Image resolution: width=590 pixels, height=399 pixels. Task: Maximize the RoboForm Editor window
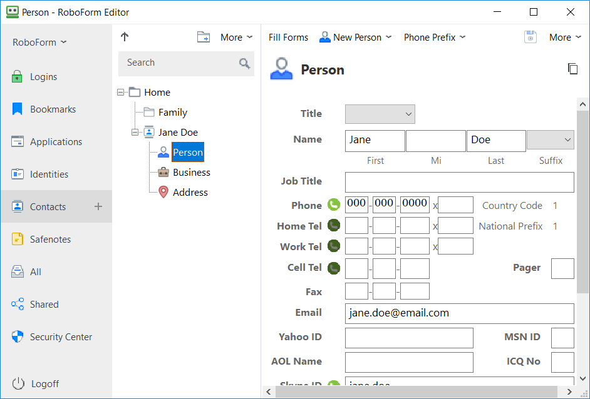tap(534, 12)
